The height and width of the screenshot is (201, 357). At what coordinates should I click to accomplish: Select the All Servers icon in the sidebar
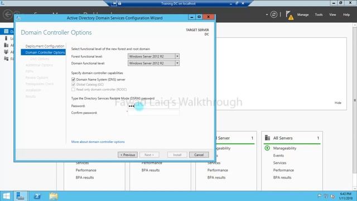point(6,45)
